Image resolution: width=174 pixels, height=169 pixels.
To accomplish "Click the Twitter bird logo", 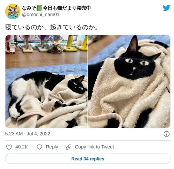I will click(166, 8).
